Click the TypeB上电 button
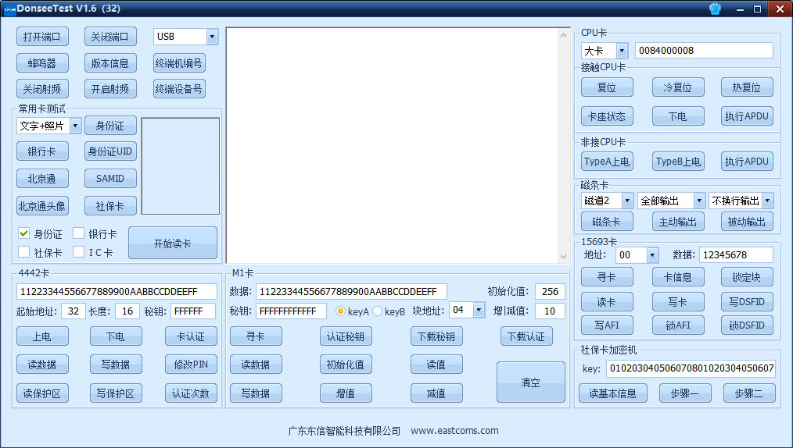 pyautogui.click(x=678, y=162)
